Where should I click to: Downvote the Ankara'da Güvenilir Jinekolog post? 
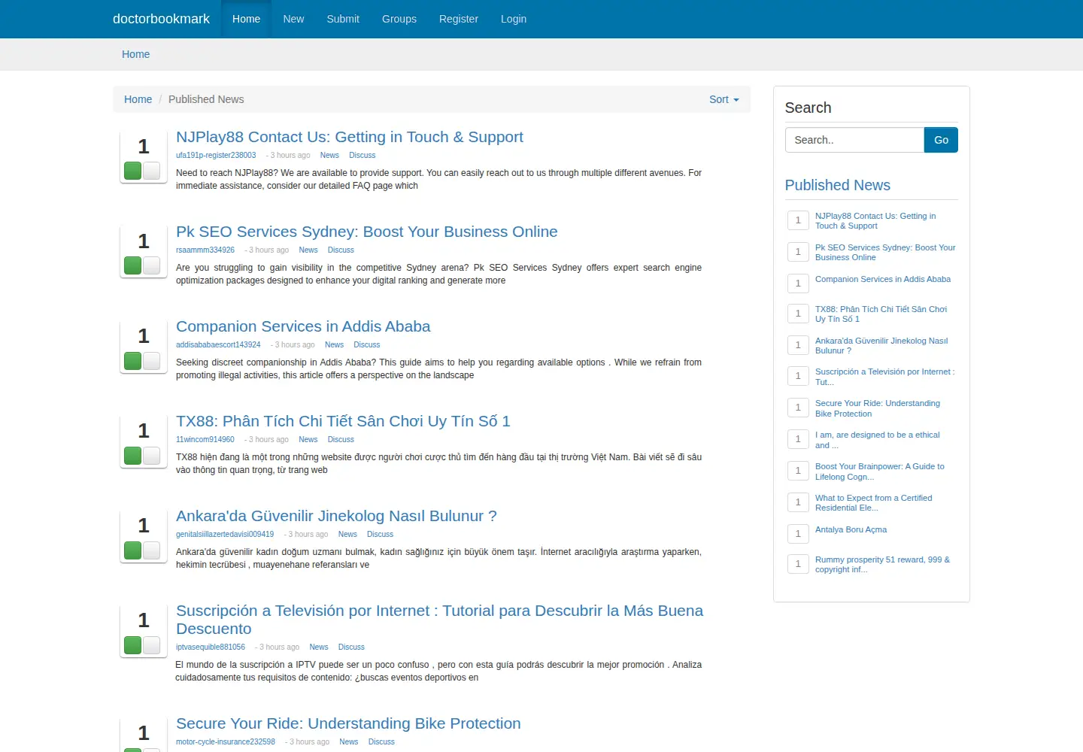pyautogui.click(x=151, y=550)
